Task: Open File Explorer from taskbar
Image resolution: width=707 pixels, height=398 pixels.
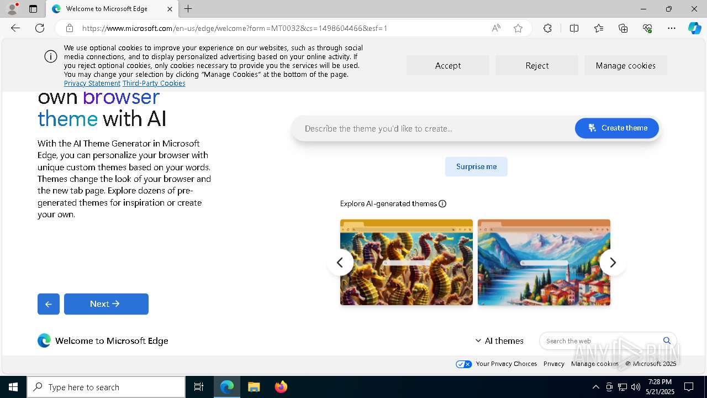Action: click(x=254, y=387)
